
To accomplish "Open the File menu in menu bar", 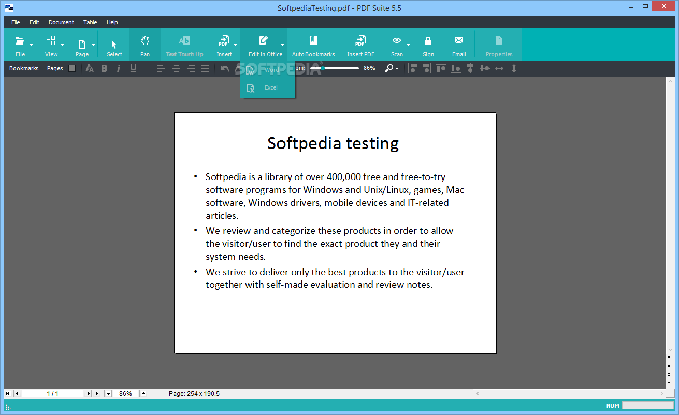I will coord(16,22).
